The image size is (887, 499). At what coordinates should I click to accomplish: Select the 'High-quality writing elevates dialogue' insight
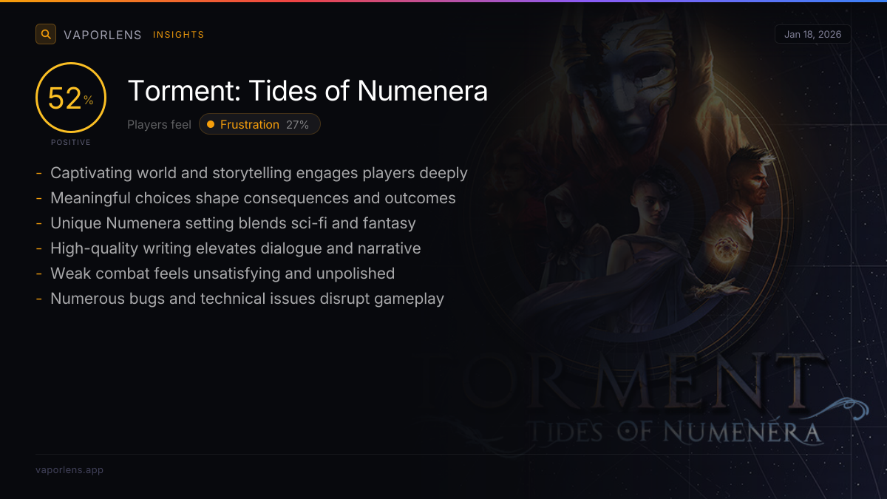click(x=235, y=248)
